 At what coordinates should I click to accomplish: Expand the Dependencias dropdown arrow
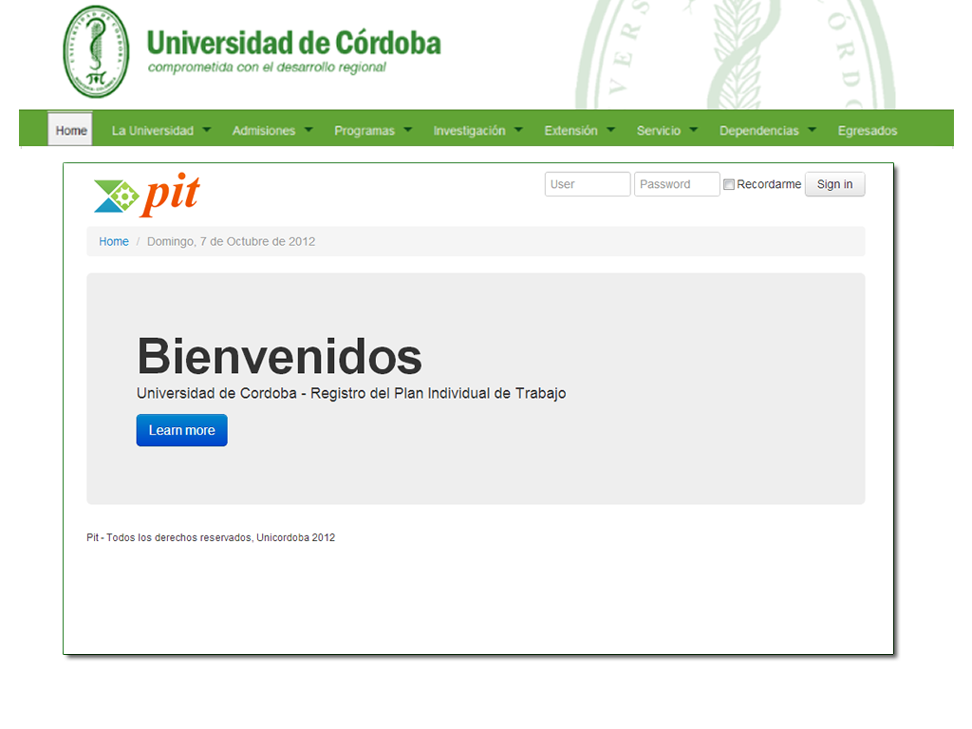tap(812, 130)
